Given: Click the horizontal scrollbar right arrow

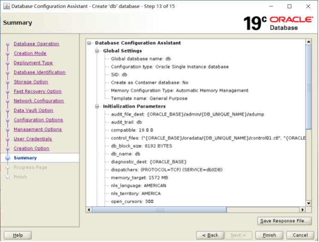Looking at the screenshot, I should coord(303,210).
